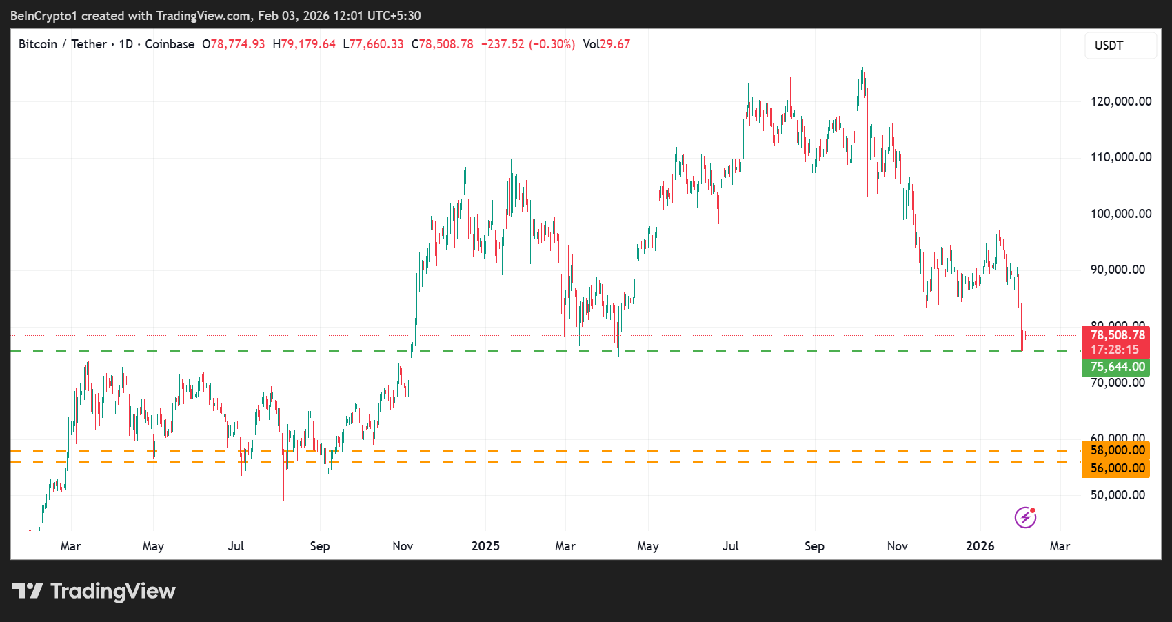Viewport: 1172px width, 622px height.
Task: Click the 2026 label on time axis
Action: 980,546
